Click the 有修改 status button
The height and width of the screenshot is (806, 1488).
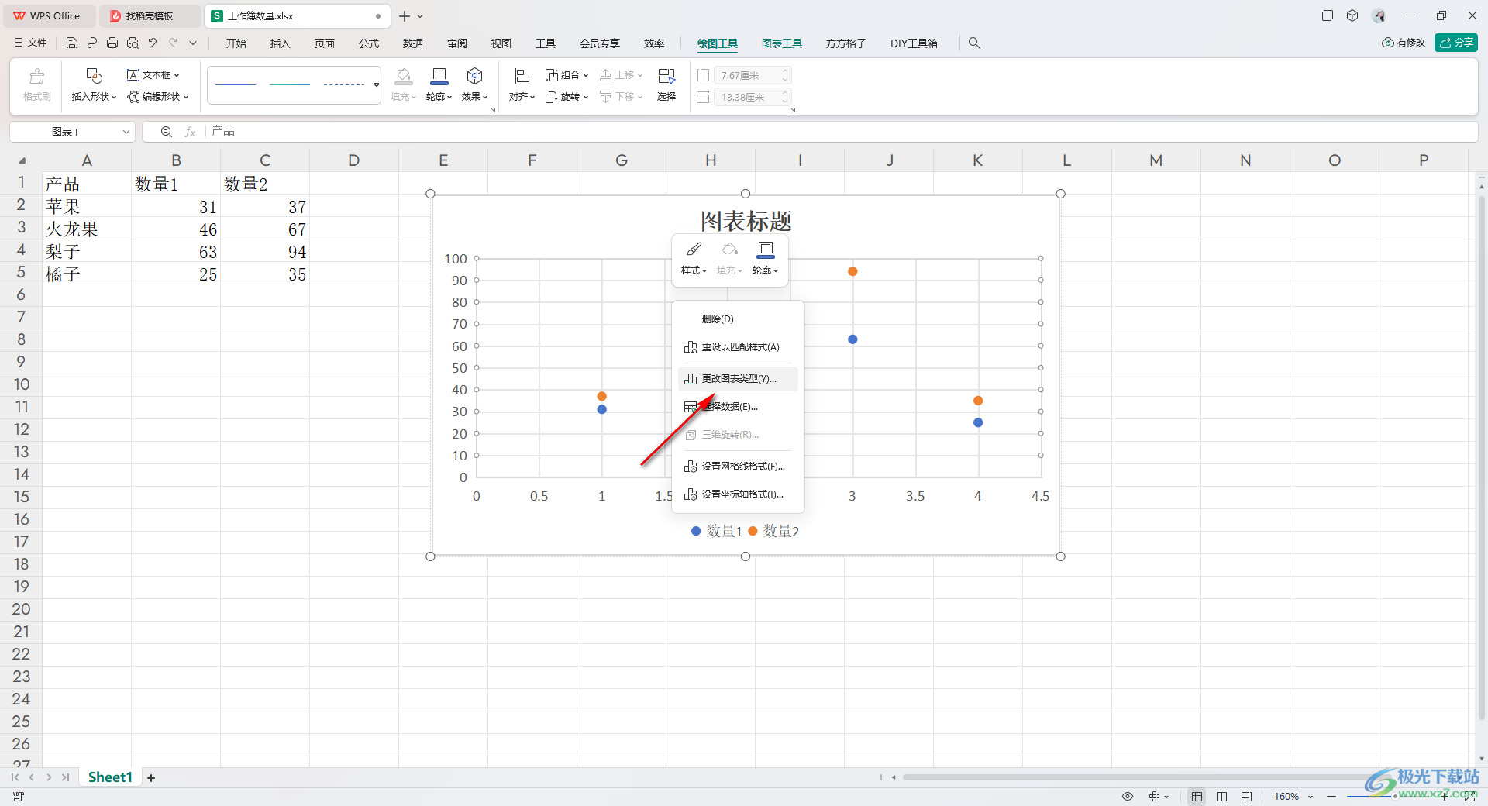[1404, 43]
